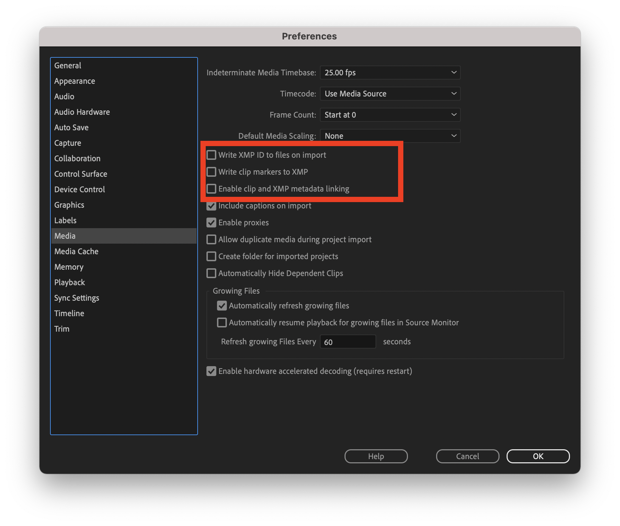Uncheck Include captions on import
The width and height of the screenshot is (620, 526).
[211, 206]
